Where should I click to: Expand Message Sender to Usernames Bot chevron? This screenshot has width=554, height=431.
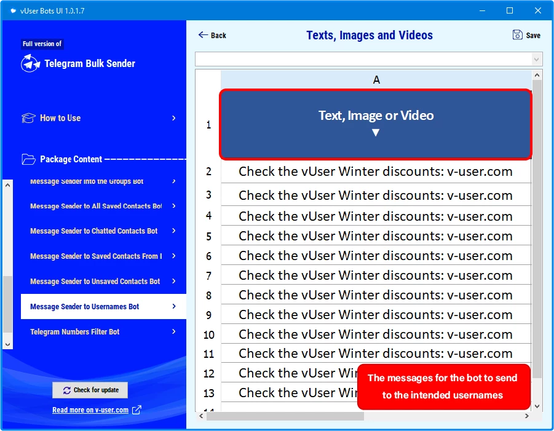pos(174,306)
